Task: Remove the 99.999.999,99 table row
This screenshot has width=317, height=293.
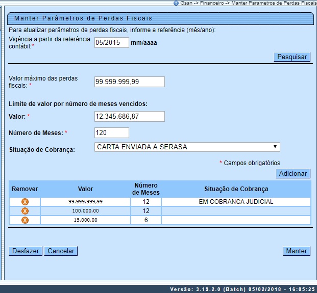Action: pyautogui.click(x=25, y=202)
